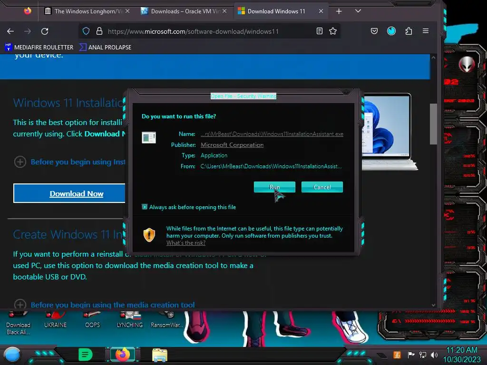Viewport: 487px width, 365px height.
Task: Toggle reader view icon in address bar
Action: 319,31
